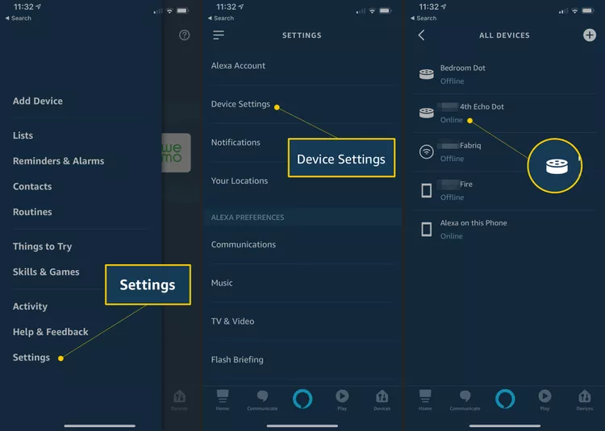
Task: Tap Wi-Fi icon in Settings screen status bar
Action: [372, 10]
